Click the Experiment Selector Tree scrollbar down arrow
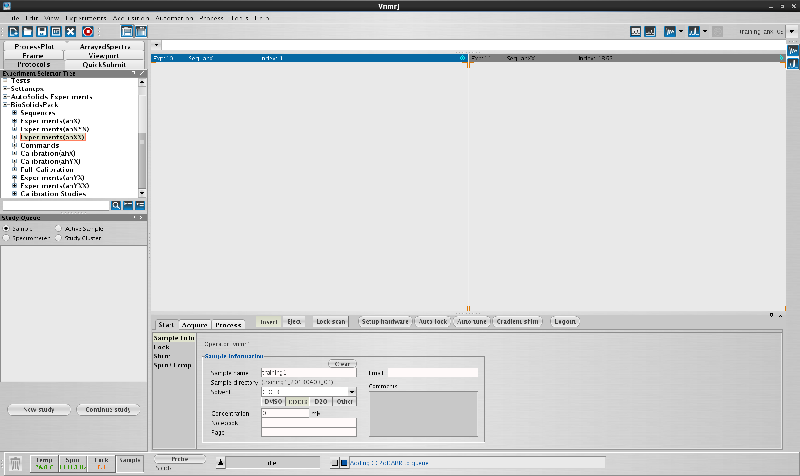 pos(142,193)
